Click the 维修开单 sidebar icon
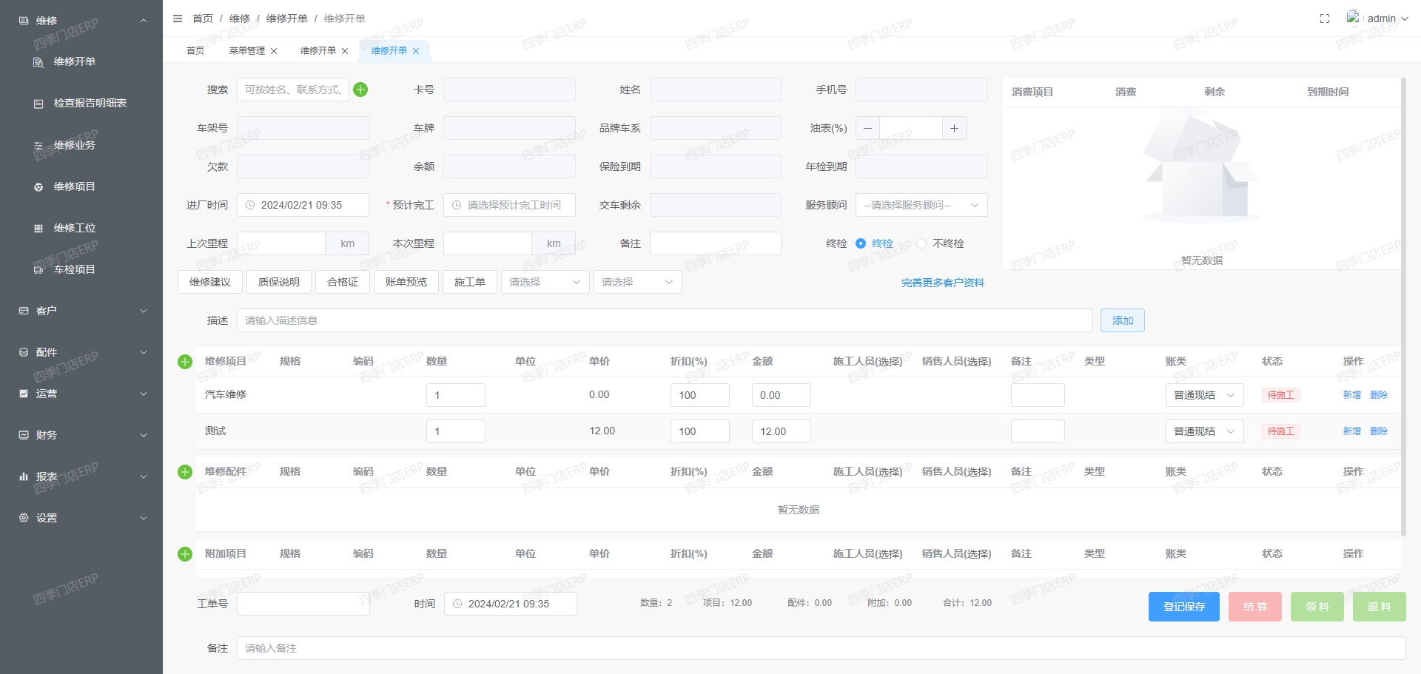This screenshot has width=1421, height=674. 38,62
